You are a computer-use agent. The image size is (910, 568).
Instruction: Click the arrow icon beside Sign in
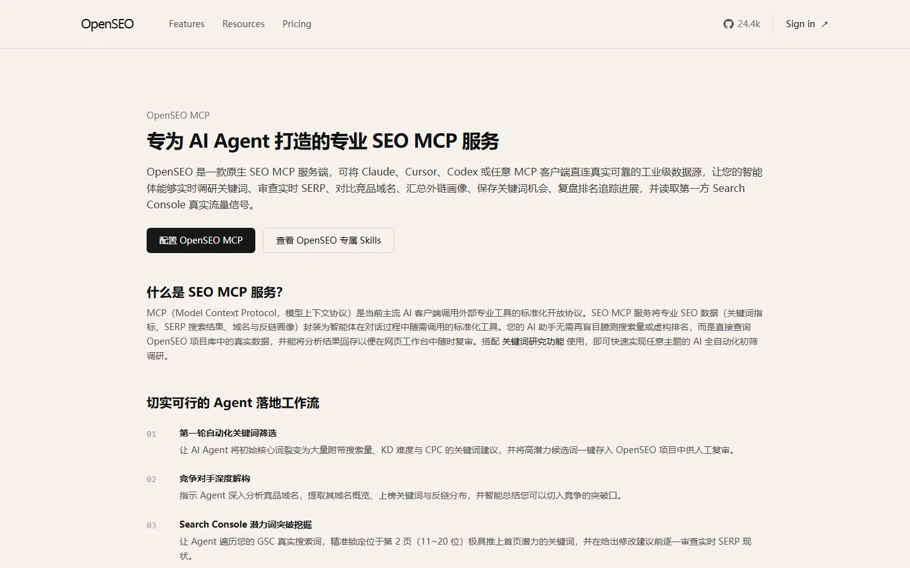[825, 25]
